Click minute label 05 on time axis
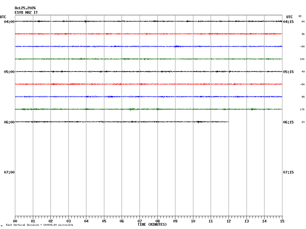The height and width of the screenshot is (229, 306). click(104, 221)
